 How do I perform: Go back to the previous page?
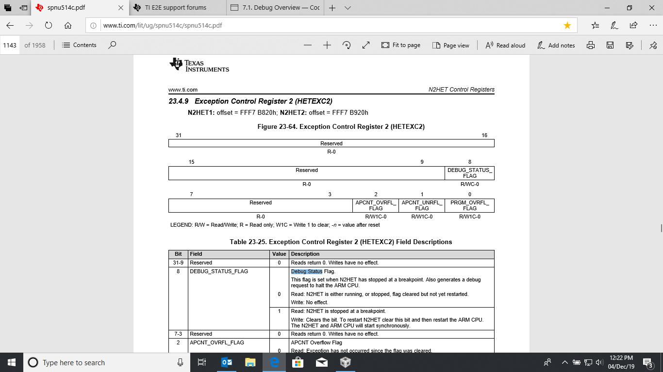coord(10,25)
